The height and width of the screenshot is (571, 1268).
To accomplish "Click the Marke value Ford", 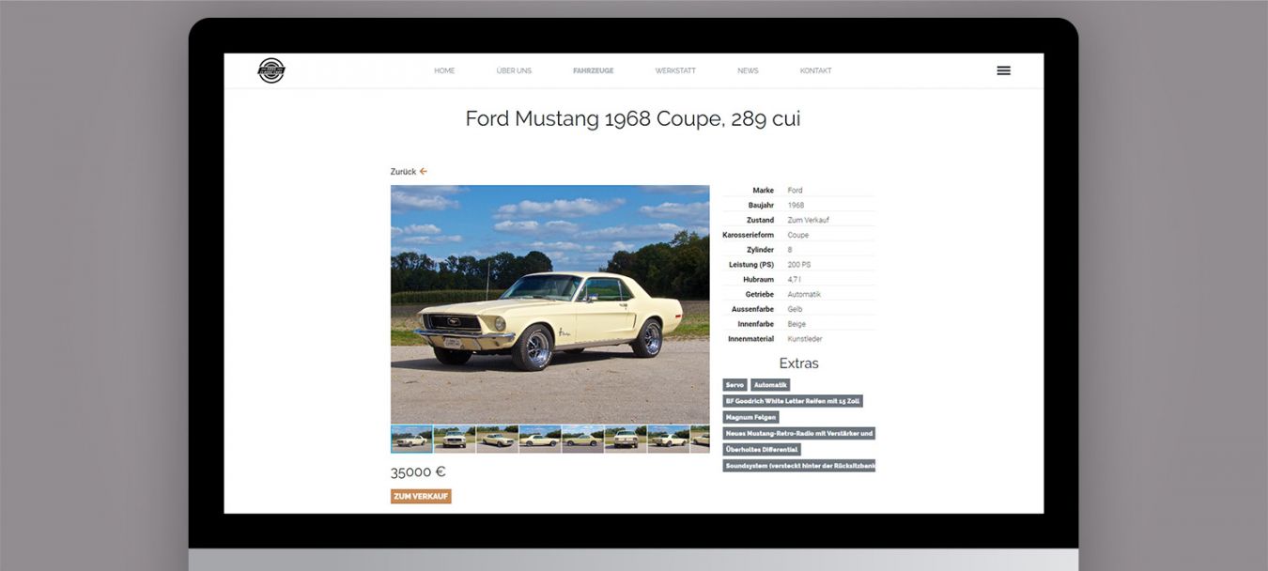I will [x=795, y=191].
